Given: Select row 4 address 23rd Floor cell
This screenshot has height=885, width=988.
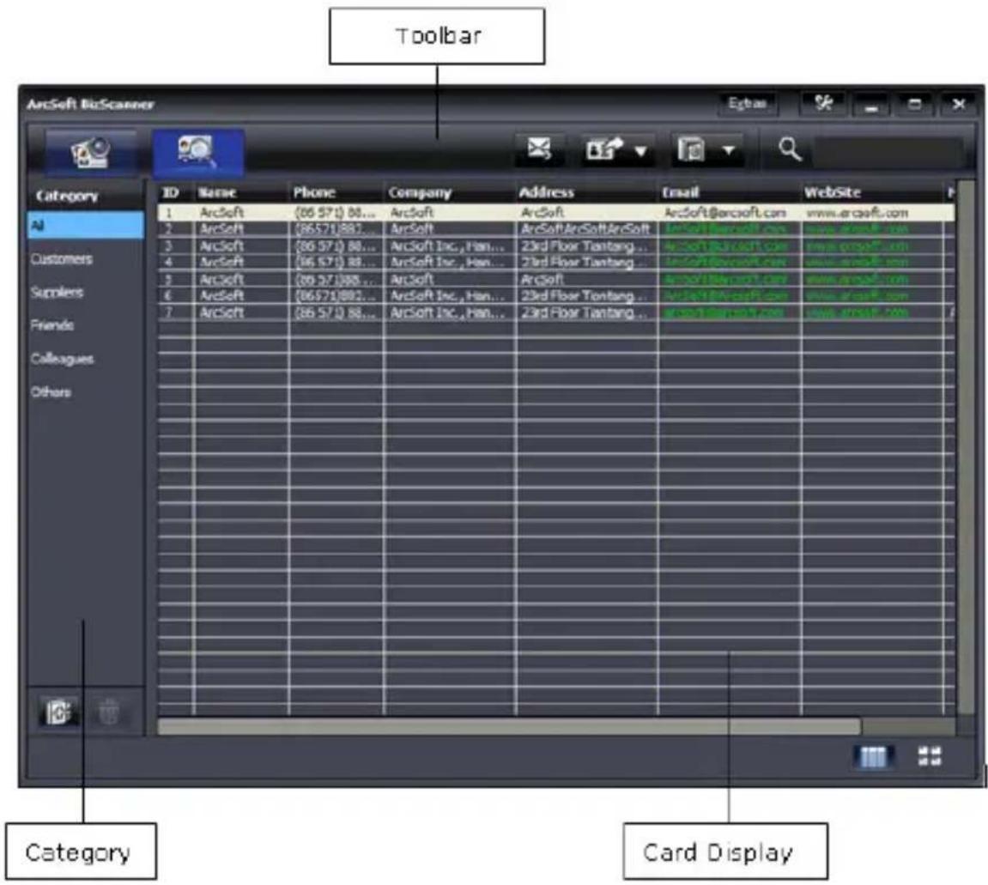Looking at the screenshot, I should pyautogui.click(x=584, y=262).
